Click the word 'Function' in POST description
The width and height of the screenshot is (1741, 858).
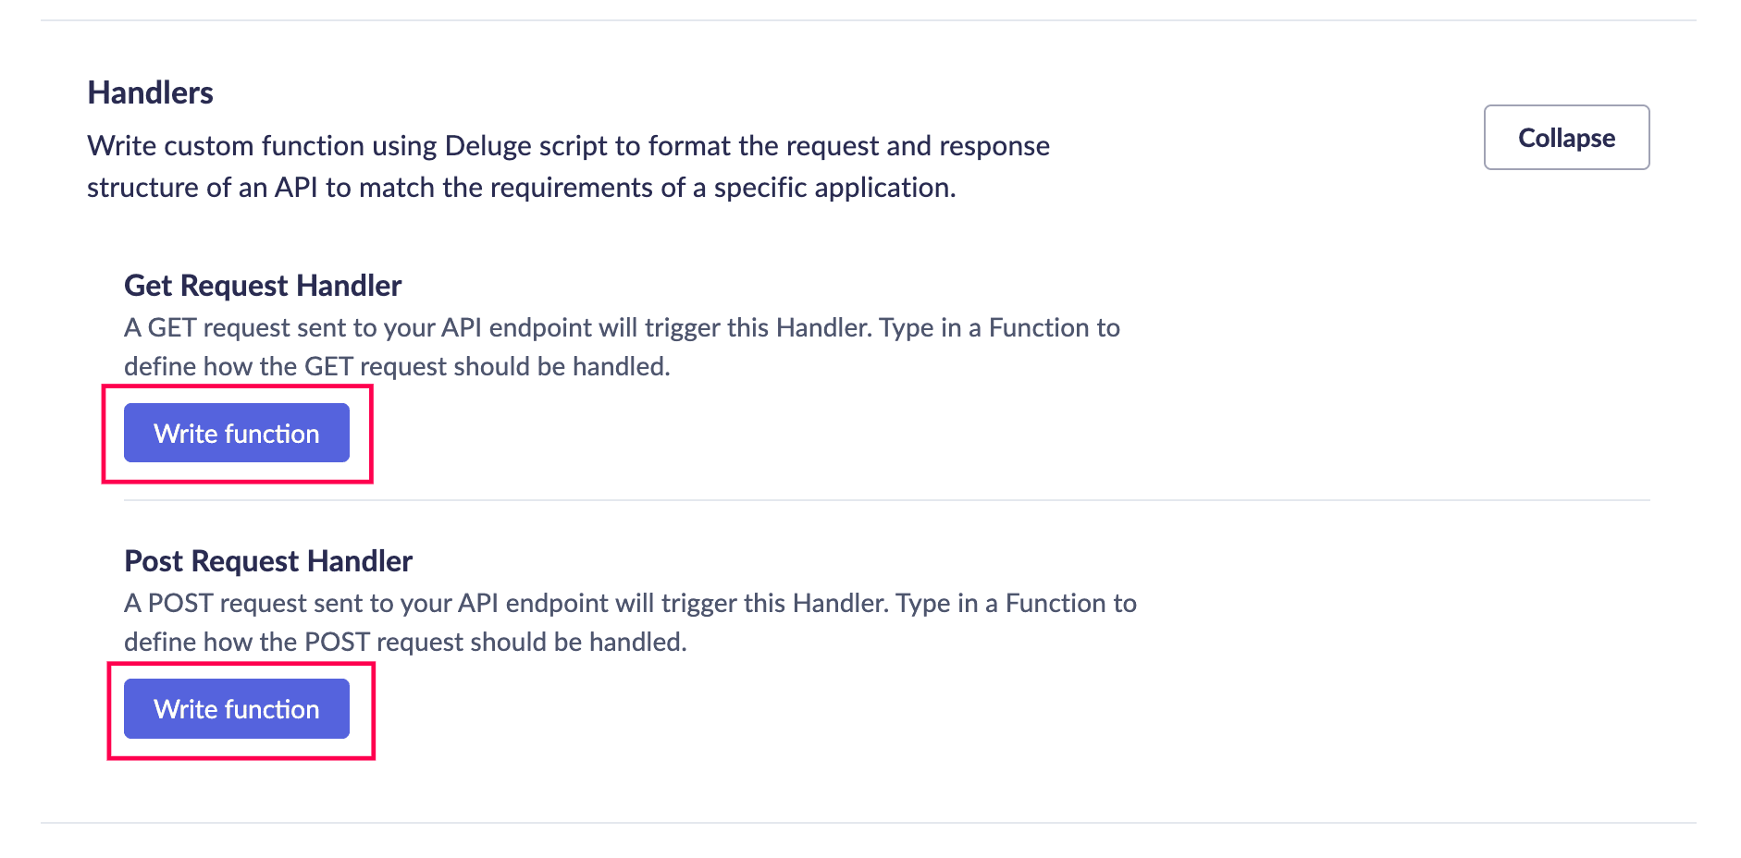pyautogui.click(x=1056, y=603)
